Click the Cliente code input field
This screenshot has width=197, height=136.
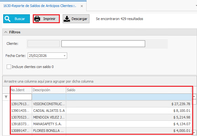(44, 44)
